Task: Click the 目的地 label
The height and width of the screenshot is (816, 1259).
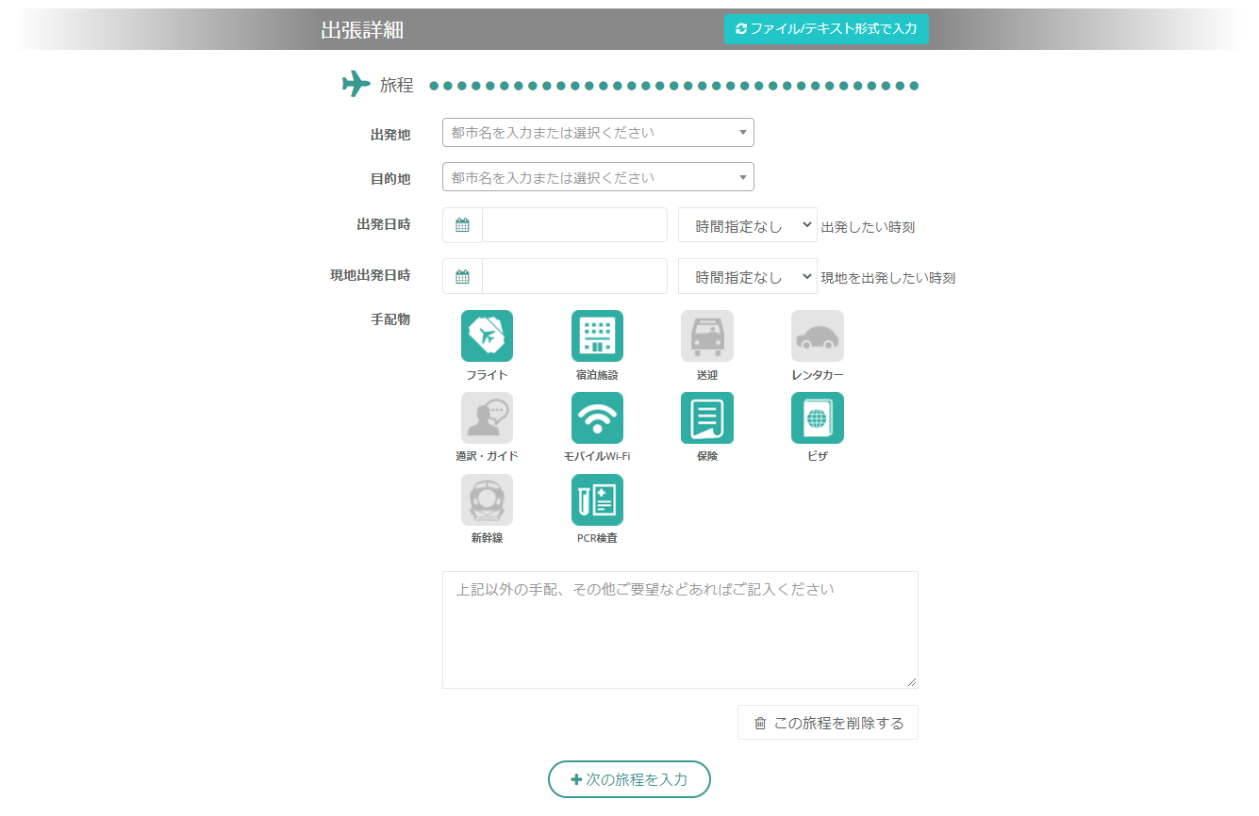Action: click(x=390, y=179)
